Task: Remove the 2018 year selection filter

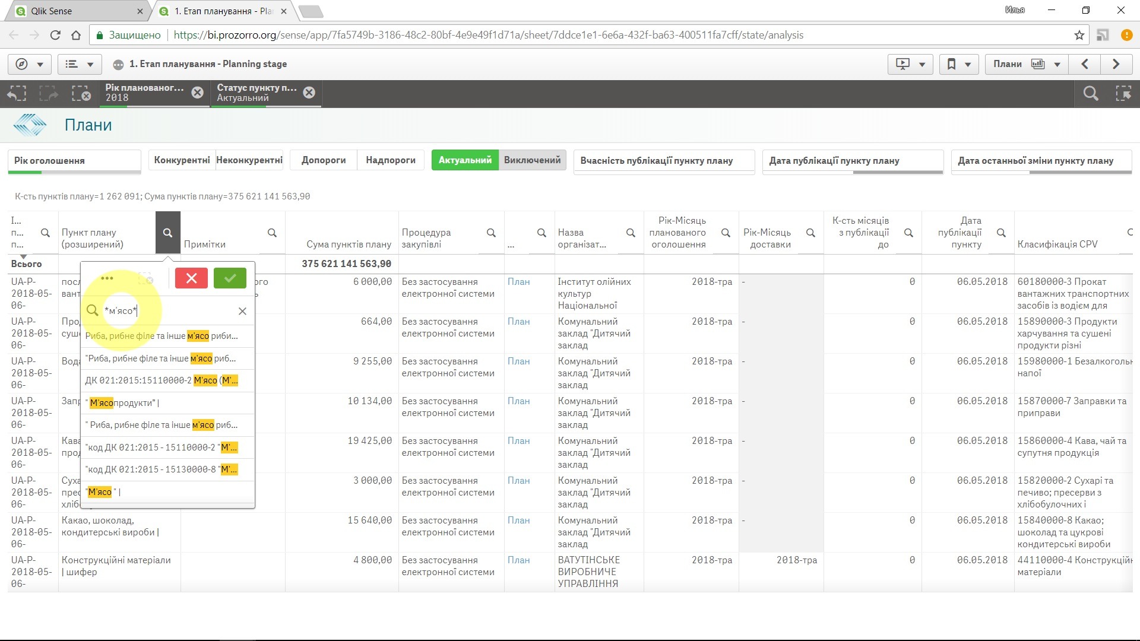Action: click(198, 93)
